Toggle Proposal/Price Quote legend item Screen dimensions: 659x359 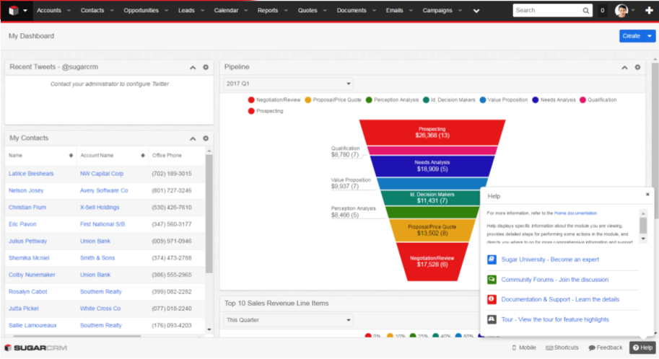pos(333,100)
